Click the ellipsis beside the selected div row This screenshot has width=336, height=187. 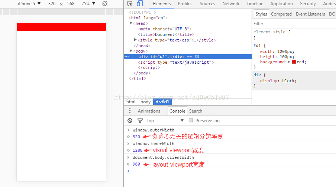[127, 57]
